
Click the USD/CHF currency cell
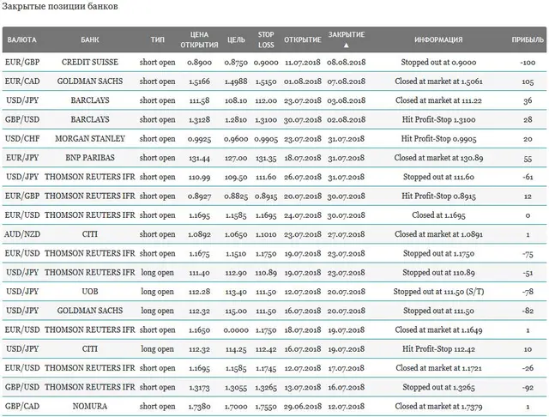click(x=22, y=139)
